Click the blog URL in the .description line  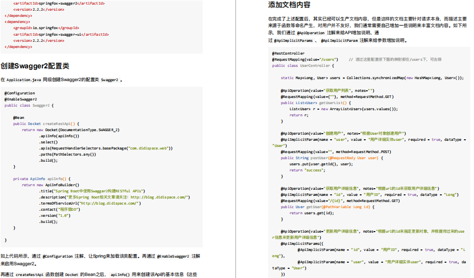[x=159, y=197]
